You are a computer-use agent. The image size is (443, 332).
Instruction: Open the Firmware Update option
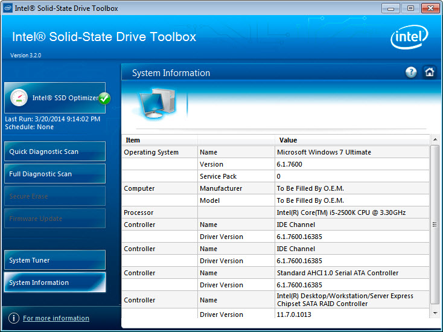[55, 219]
